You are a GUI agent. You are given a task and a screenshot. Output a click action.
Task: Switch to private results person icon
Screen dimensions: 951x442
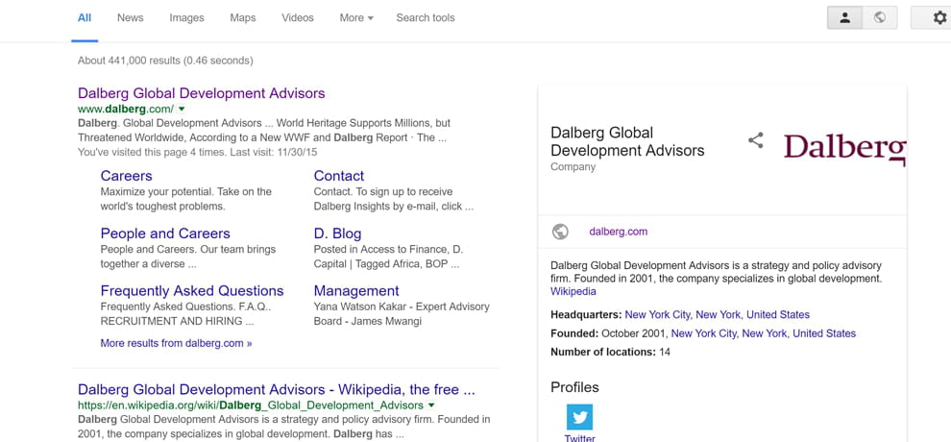845,17
